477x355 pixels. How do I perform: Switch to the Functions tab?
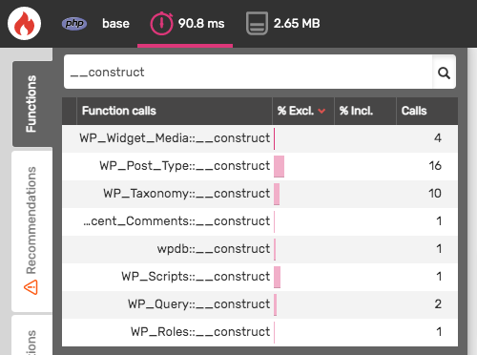point(32,104)
